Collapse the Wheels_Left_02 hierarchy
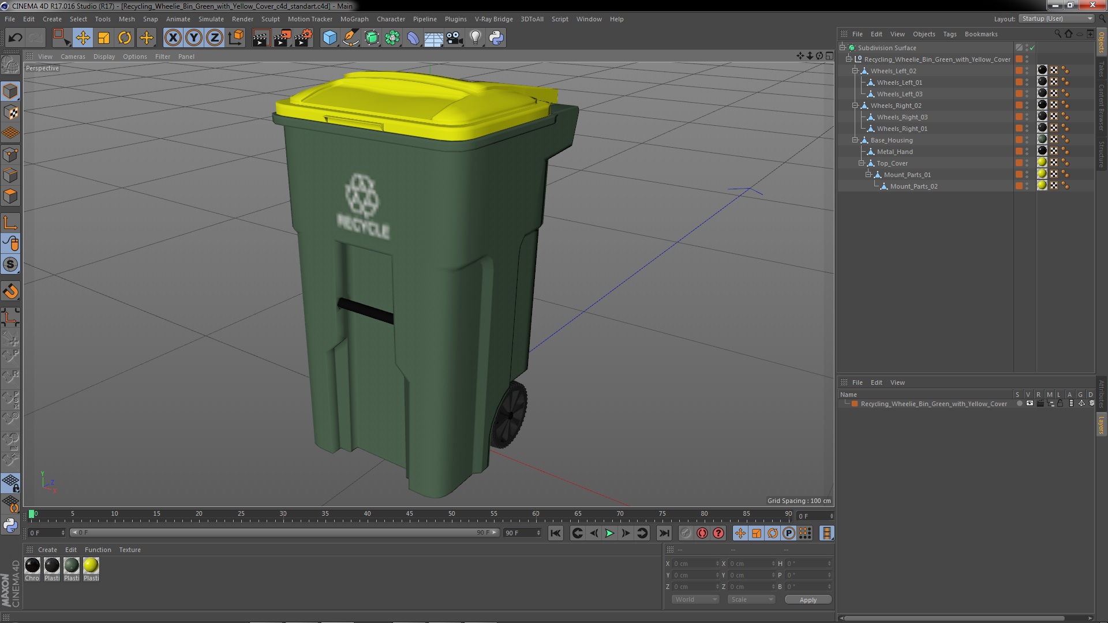This screenshot has width=1108, height=623. coord(855,71)
